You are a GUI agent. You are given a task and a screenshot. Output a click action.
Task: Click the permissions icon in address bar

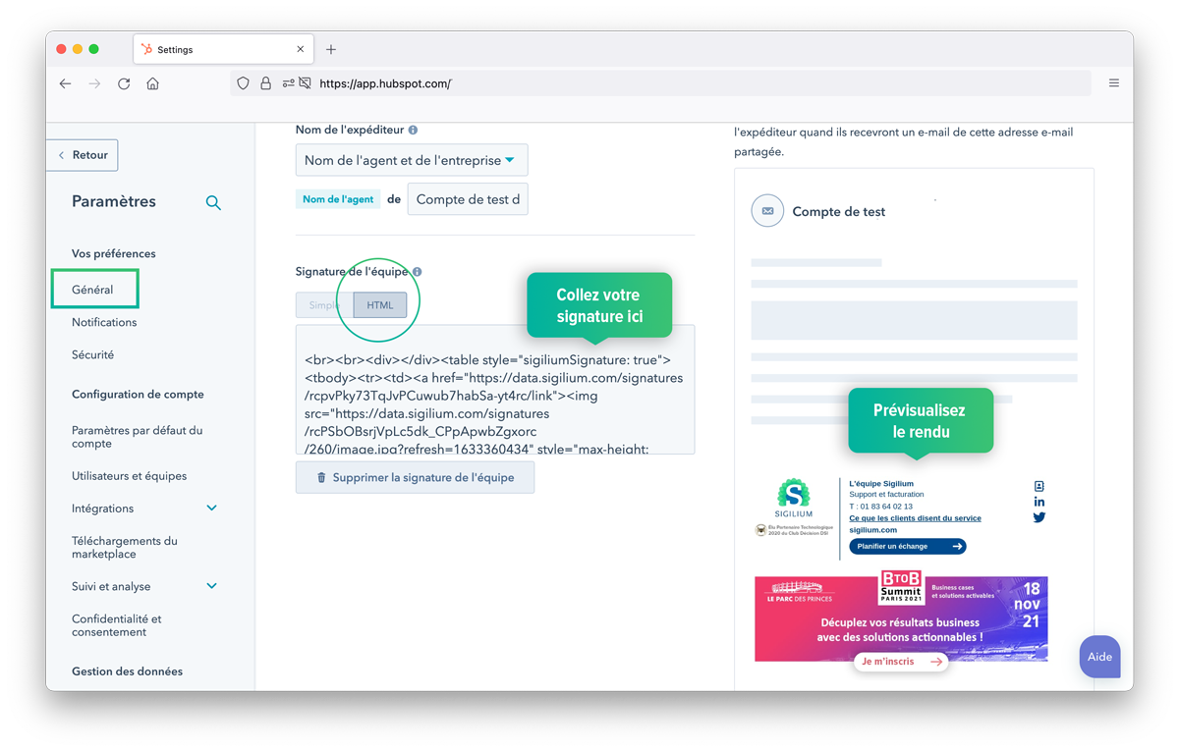(288, 83)
